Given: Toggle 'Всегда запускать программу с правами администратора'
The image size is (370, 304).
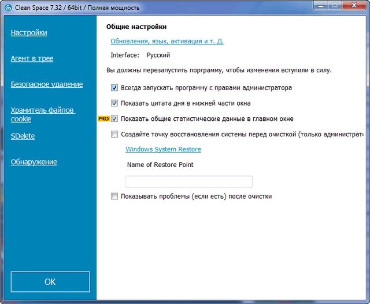Looking at the screenshot, I should (114, 88).
